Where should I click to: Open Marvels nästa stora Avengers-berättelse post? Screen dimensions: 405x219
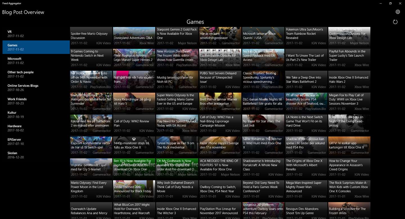[91, 103]
